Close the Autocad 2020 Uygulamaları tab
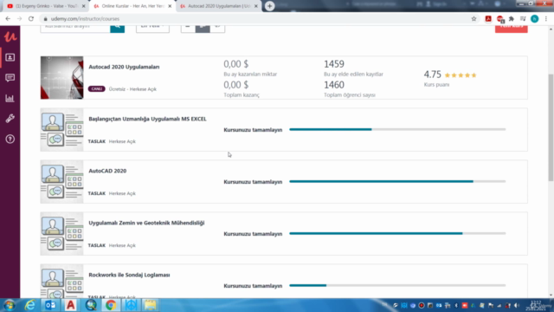This screenshot has width=554, height=312. coord(256,6)
